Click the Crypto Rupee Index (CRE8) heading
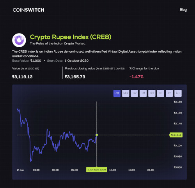Image resolution: width=195 pixels, height=188 pixels. [71, 37]
